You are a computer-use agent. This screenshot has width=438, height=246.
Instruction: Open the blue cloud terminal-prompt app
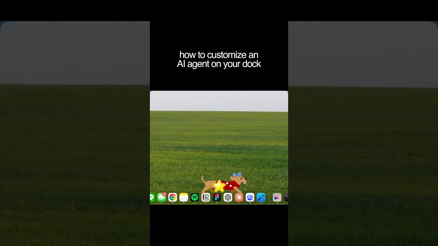tap(250, 197)
